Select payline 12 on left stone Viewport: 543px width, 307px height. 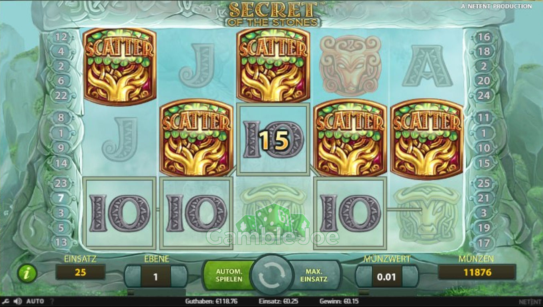61,37
